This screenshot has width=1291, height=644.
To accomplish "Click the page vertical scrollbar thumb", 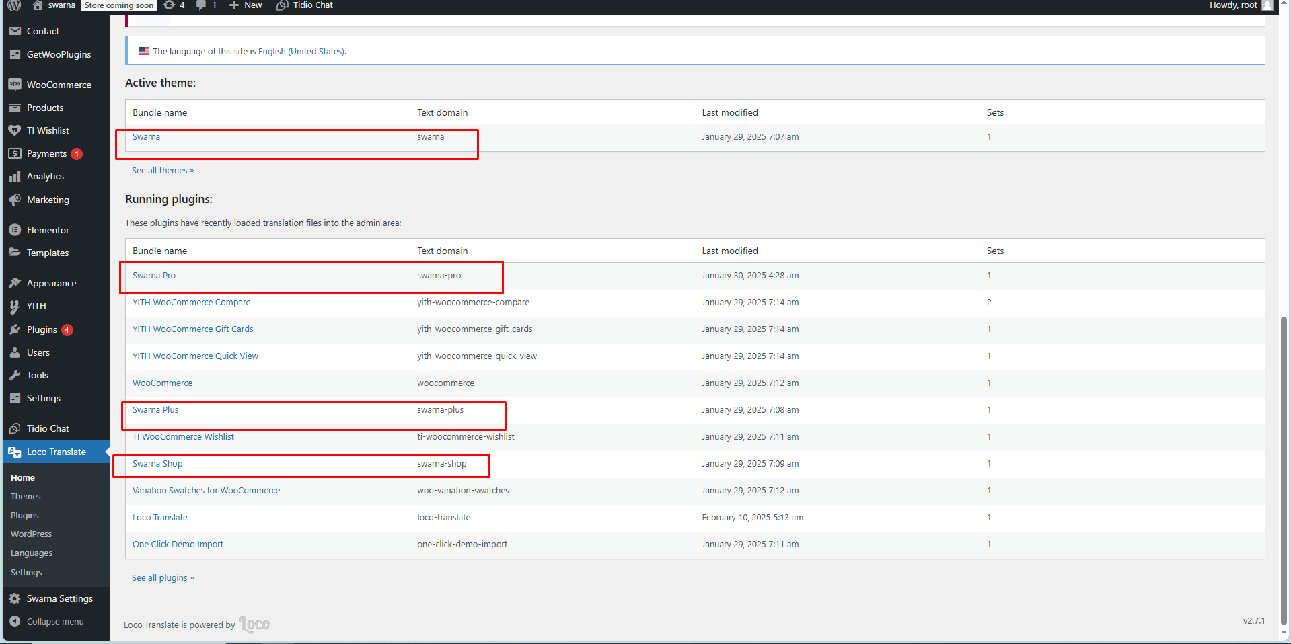I will click(1284, 469).
